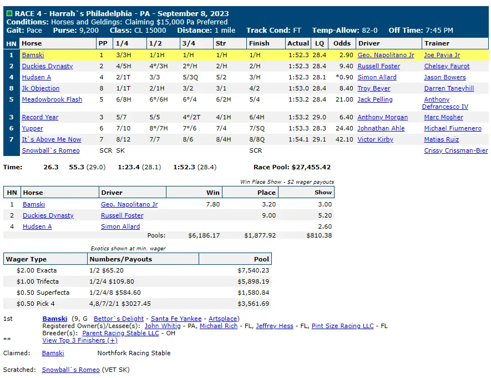
Task: Open Artsplace pedigree link
Action: coord(222,319)
